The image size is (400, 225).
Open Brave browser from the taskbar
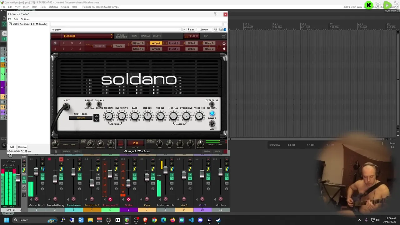tap(145, 220)
